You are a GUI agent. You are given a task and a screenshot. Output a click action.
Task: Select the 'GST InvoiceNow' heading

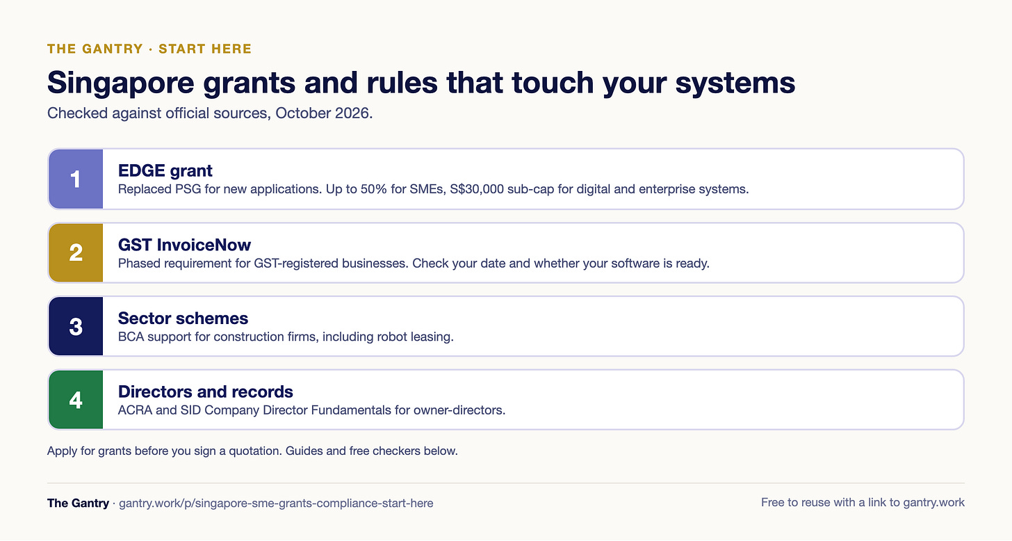pyautogui.click(x=184, y=245)
